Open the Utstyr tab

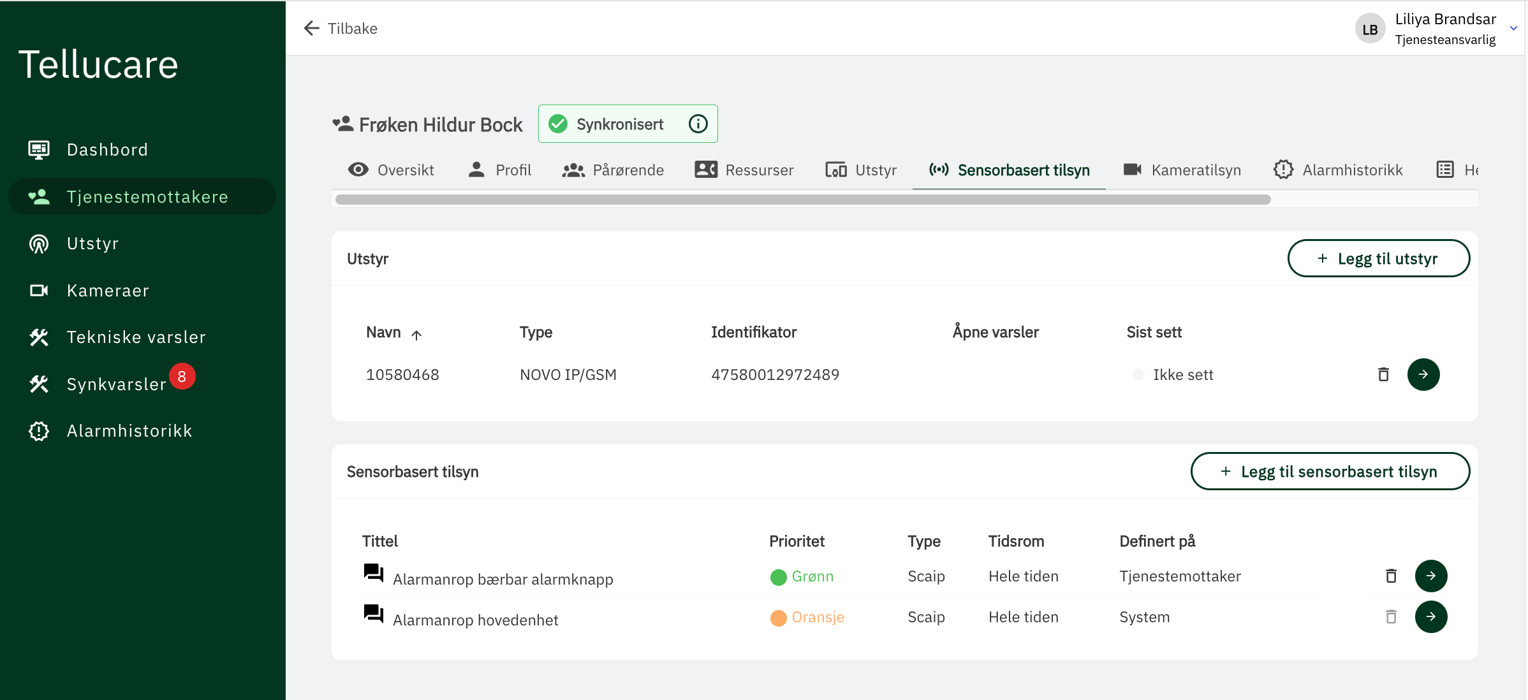pyautogui.click(x=861, y=170)
